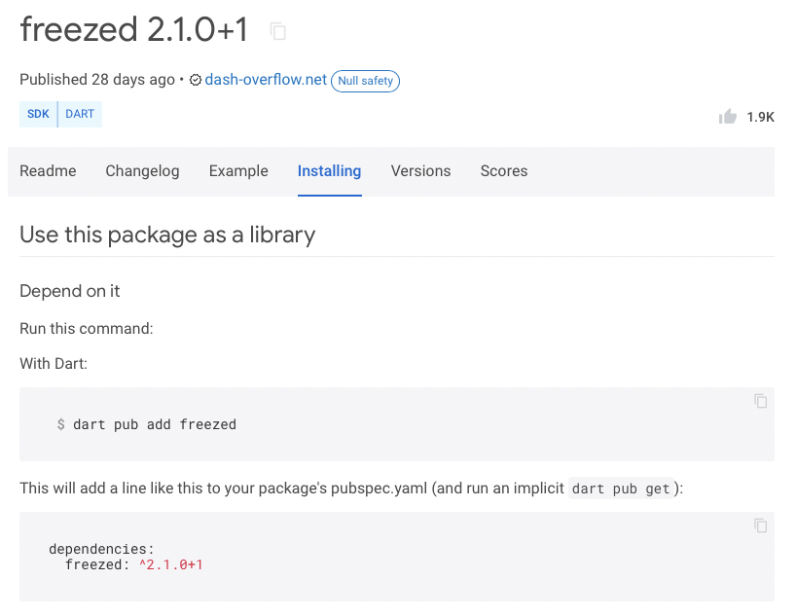Select the Installing tab
This screenshot has width=797, height=616.
point(329,170)
